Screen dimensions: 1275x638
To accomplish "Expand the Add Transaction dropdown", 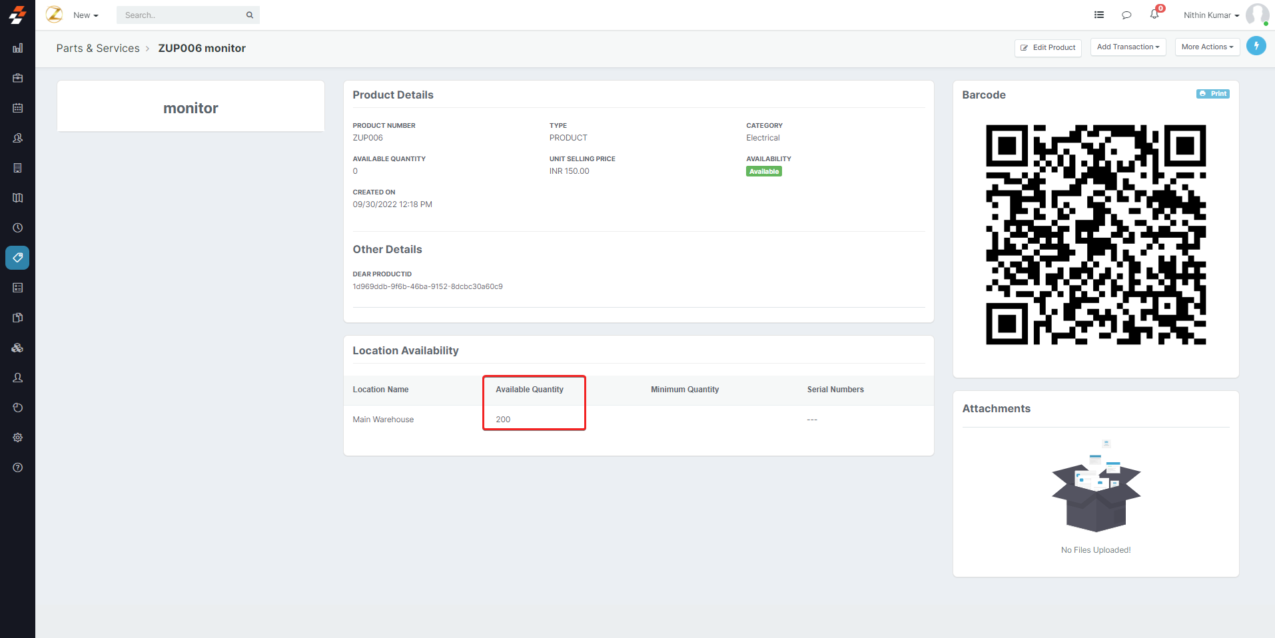I will pos(1128,47).
